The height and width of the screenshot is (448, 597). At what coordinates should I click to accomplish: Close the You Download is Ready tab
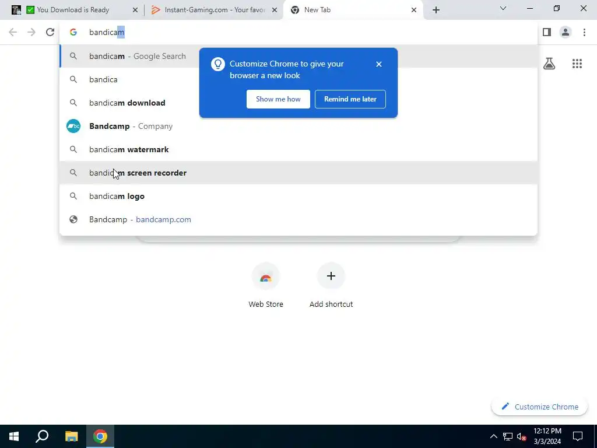click(135, 10)
